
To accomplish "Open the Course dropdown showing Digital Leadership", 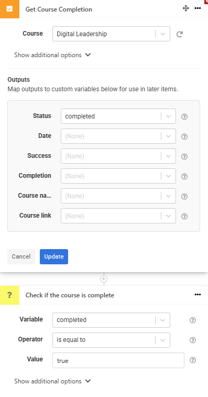I will coord(112,34).
